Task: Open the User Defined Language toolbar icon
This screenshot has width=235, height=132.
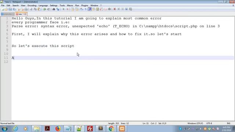Action: point(94,9)
